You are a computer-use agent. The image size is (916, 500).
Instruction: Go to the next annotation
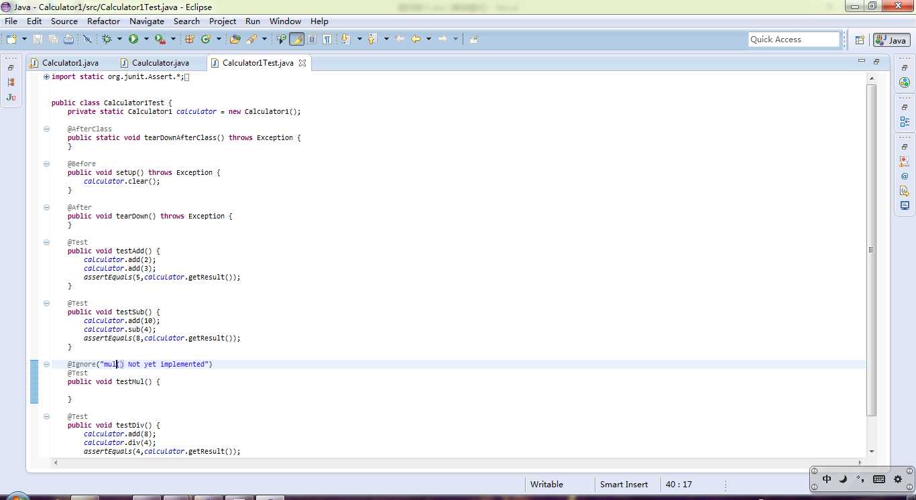pyautogui.click(x=346, y=40)
